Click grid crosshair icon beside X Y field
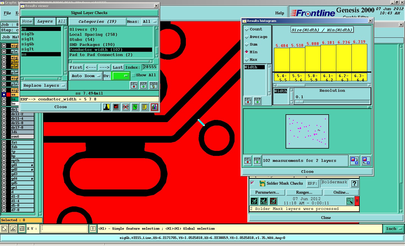The height and width of the screenshot is (246, 405). click(x=22, y=229)
